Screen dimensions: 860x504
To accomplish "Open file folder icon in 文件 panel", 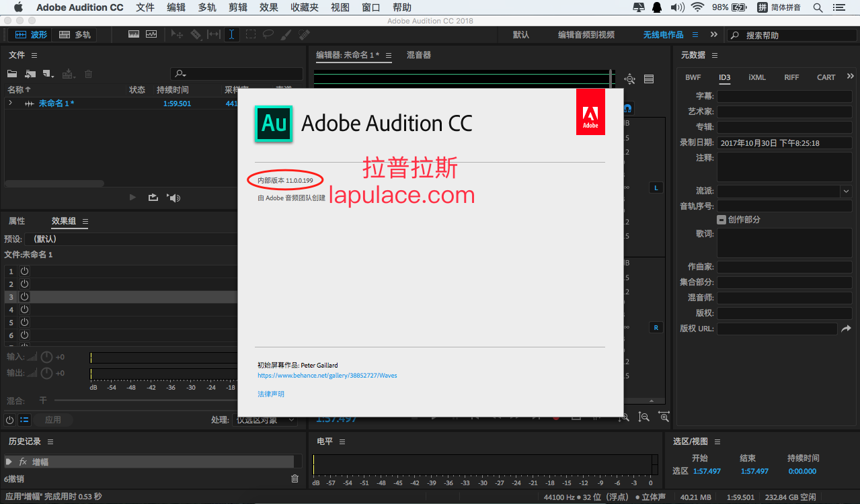I will pyautogui.click(x=12, y=74).
